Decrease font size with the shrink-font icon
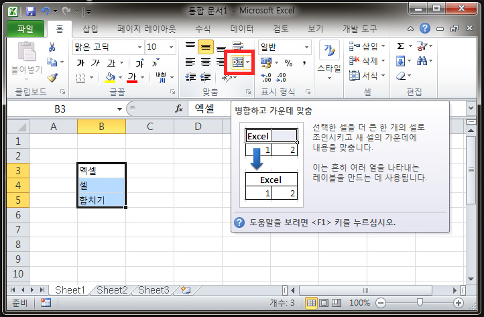484x317 pixels. pos(156,63)
